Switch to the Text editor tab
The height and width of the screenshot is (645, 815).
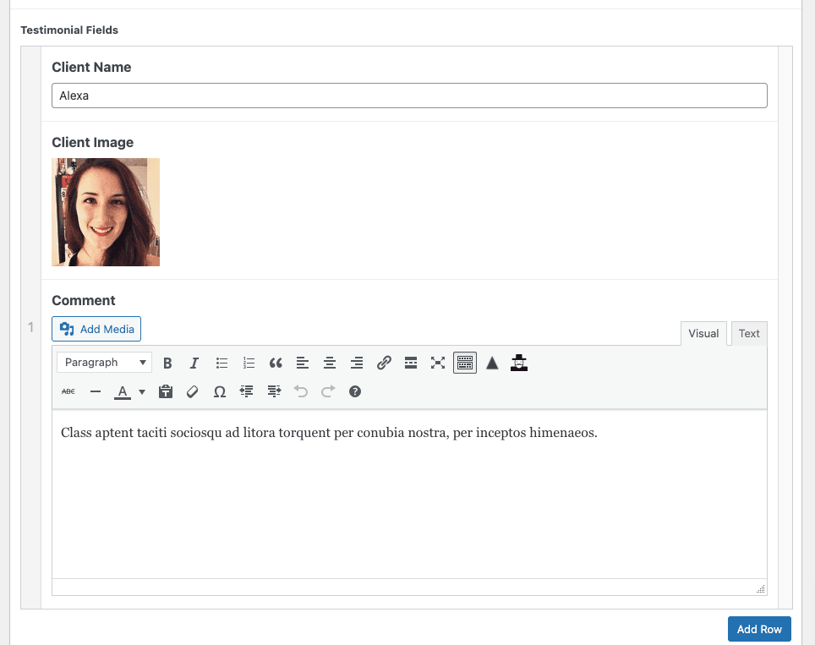[x=749, y=334]
